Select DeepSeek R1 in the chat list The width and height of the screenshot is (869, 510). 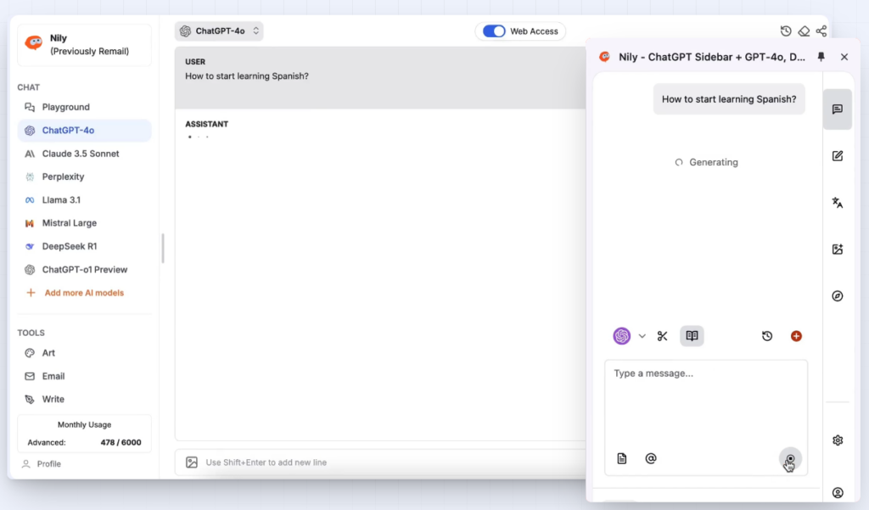click(x=84, y=246)
